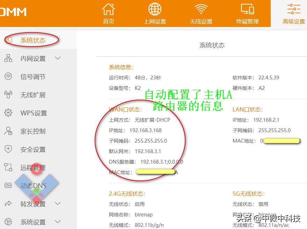307x229 pixels.
Task: Click the home house icon
Action: pos(109,9)
